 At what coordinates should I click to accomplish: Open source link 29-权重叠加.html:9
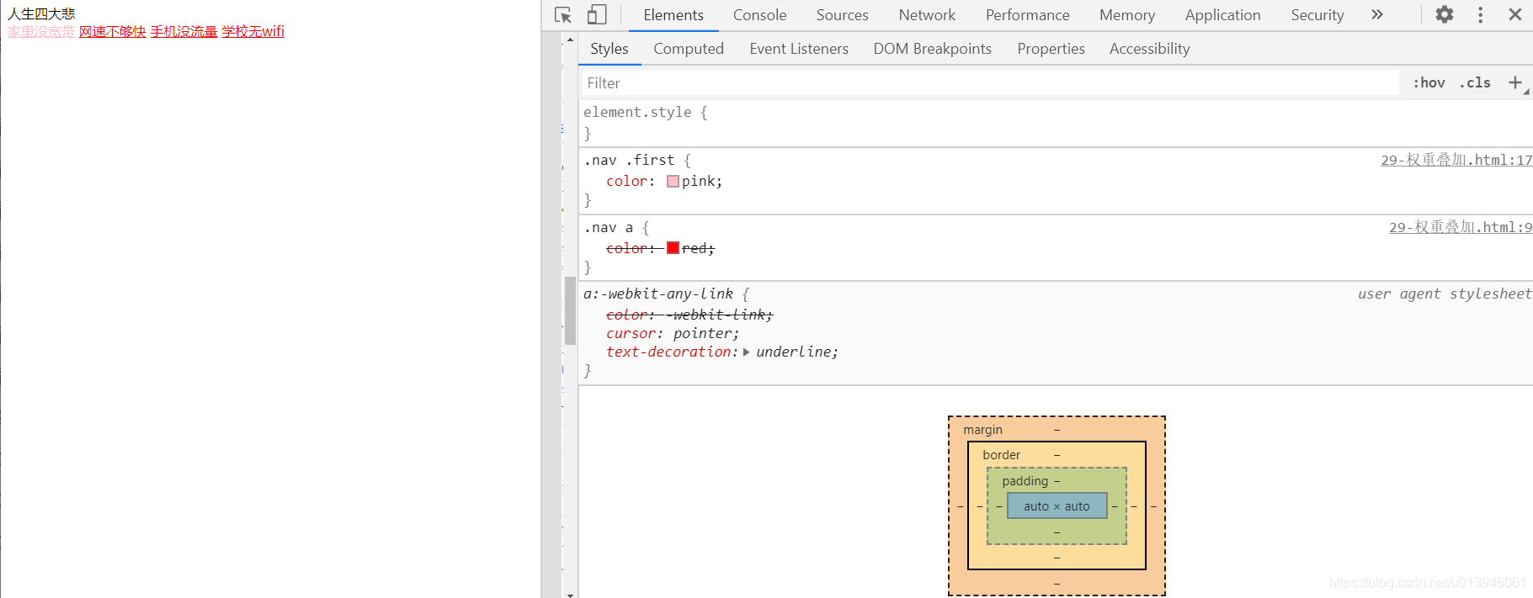point(1461,227)
